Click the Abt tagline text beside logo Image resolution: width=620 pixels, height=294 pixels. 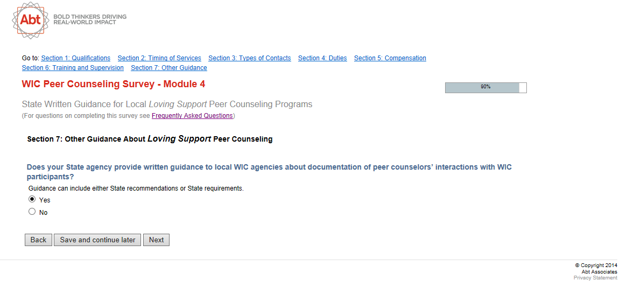[x=90, y=19]
